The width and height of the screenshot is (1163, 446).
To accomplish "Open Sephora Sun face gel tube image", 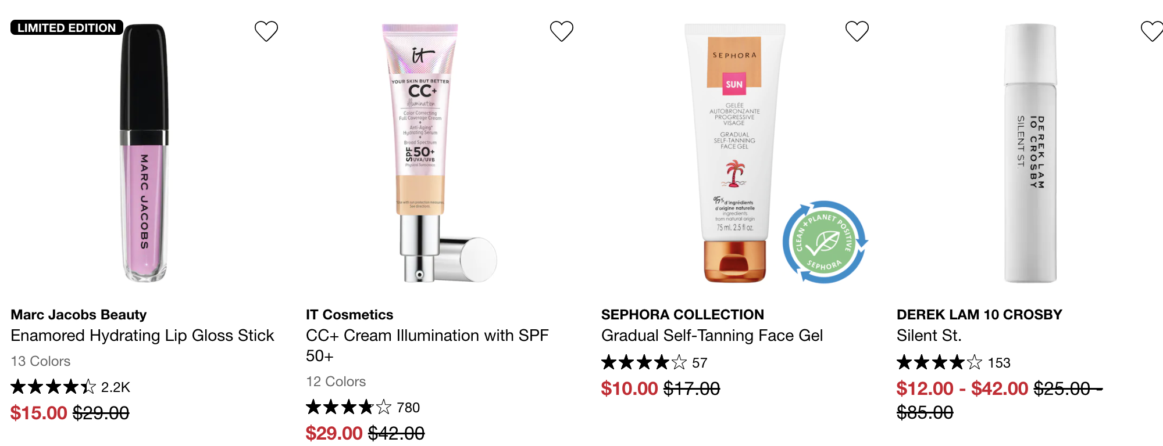I will tap(735, 153).
